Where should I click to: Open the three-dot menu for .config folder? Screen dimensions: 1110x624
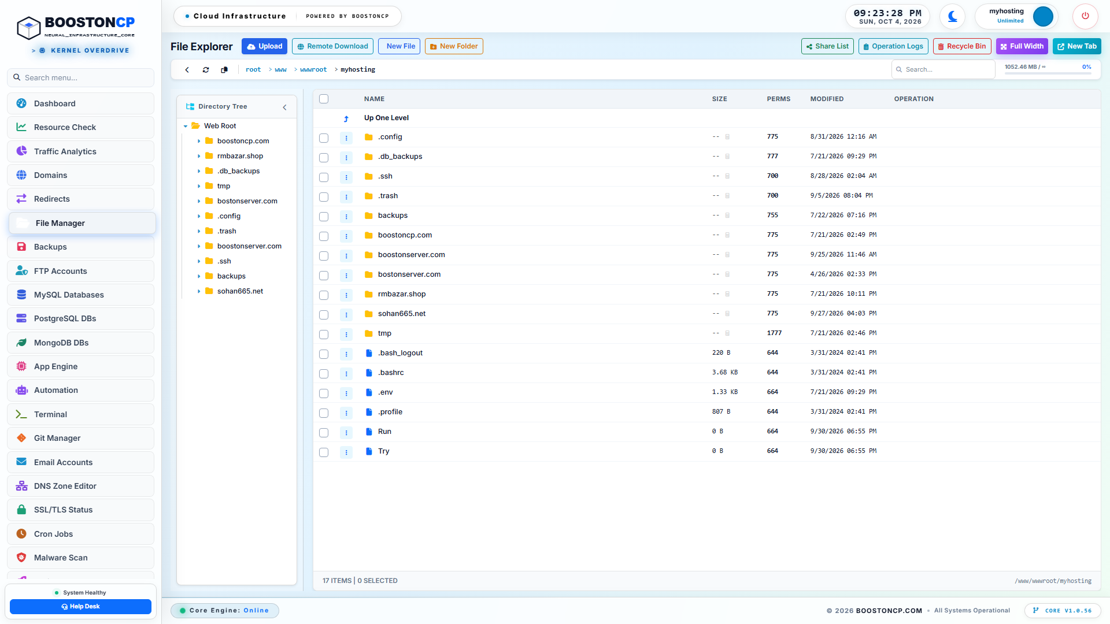pos(346,138)
